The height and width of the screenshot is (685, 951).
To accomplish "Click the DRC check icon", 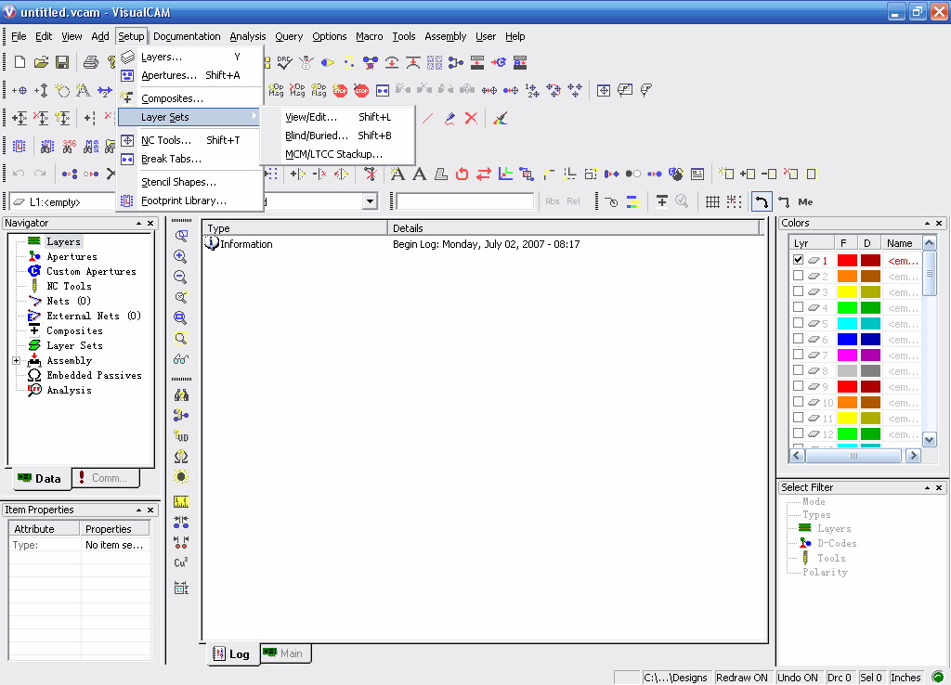I will click(284, 62).
